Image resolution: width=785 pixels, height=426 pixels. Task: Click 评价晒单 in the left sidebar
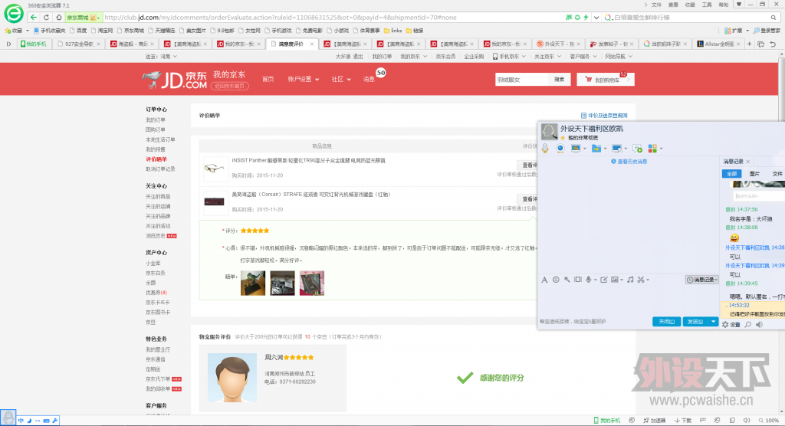click(x=156, y=159)
